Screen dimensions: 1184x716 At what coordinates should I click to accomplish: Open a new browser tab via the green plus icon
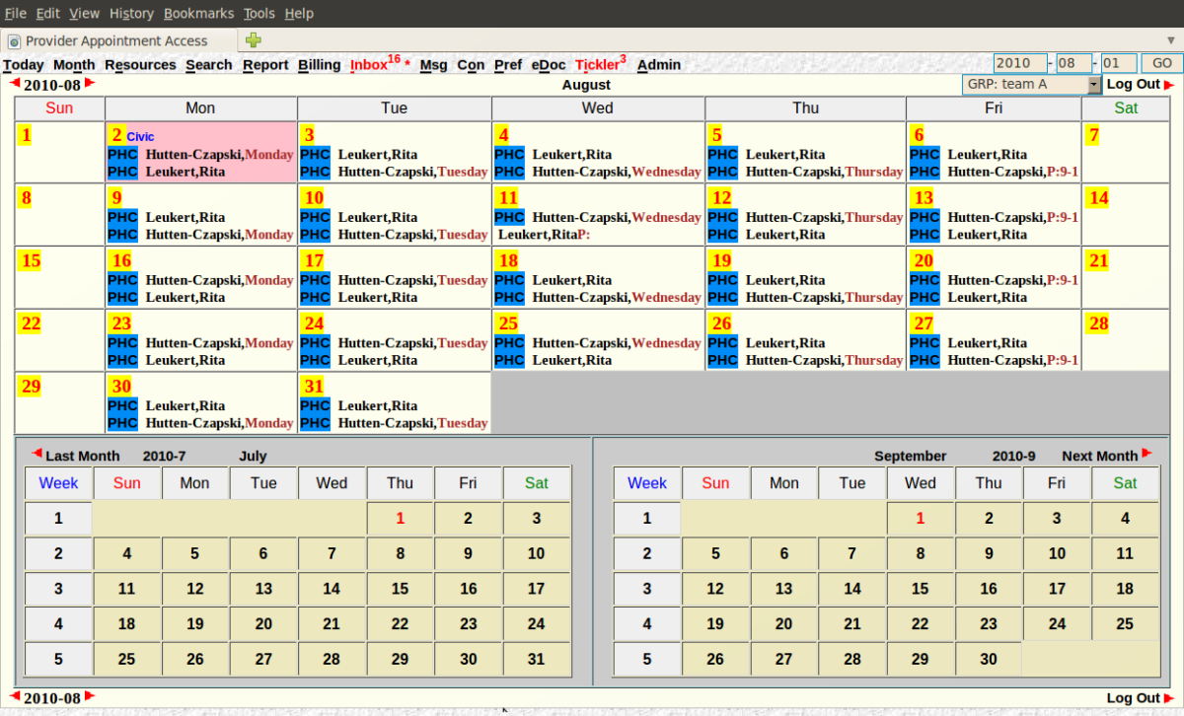(x=252, y=40)
